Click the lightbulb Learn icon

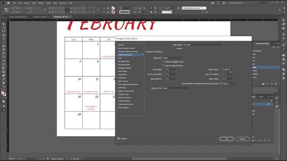point(218,3)
